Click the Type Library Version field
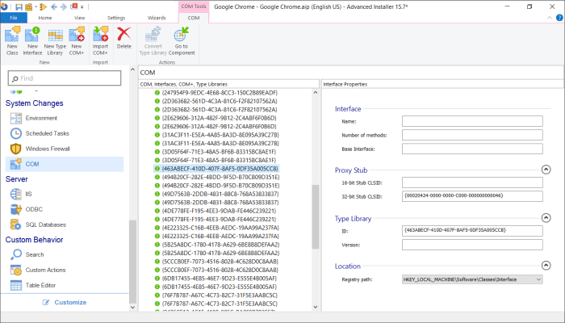Viewport: 565px width, 323px height. pos(472,245)
